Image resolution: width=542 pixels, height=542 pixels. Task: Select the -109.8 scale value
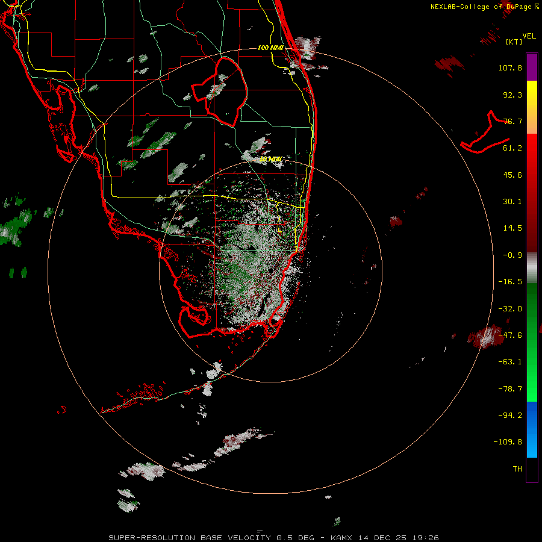pos(508,442)
